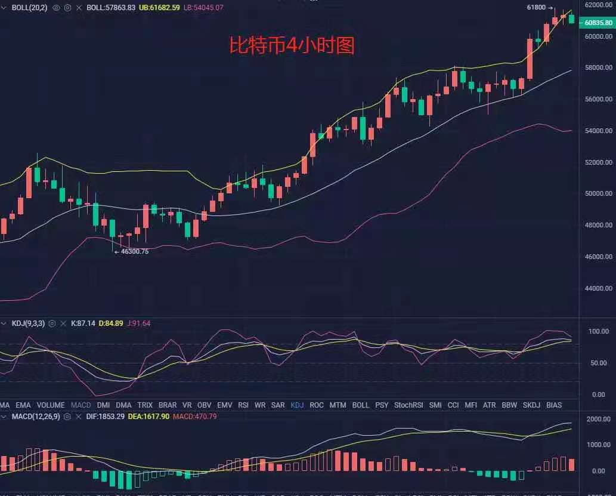The height and width of the screenshot is (496, 616).
Task: Select CCI in the indicator list
Action: click(454, 405)
